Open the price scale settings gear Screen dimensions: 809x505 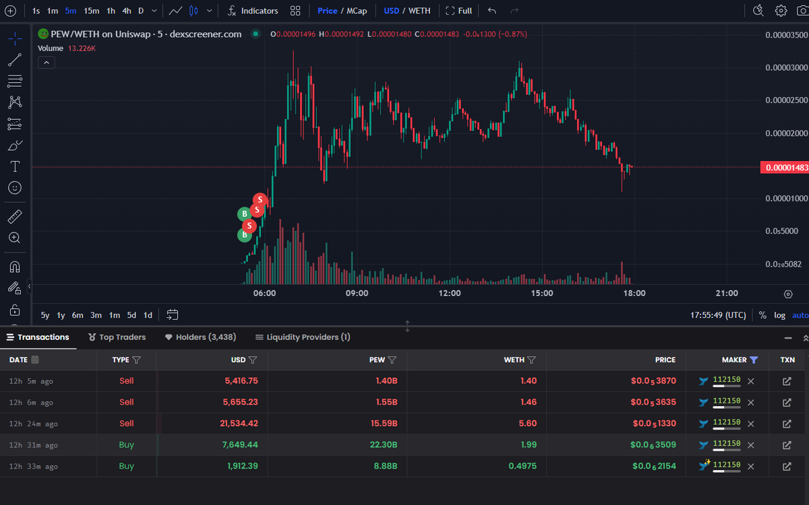(x=788, y=294)
